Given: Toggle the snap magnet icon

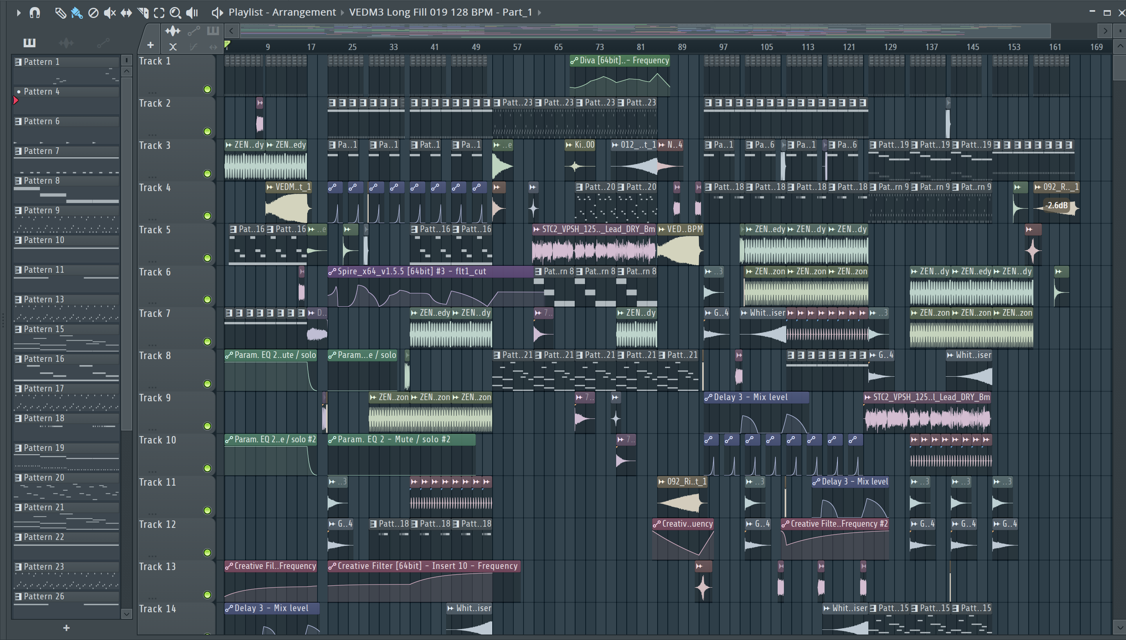Looking at the screenshot, I should [35, 13].
